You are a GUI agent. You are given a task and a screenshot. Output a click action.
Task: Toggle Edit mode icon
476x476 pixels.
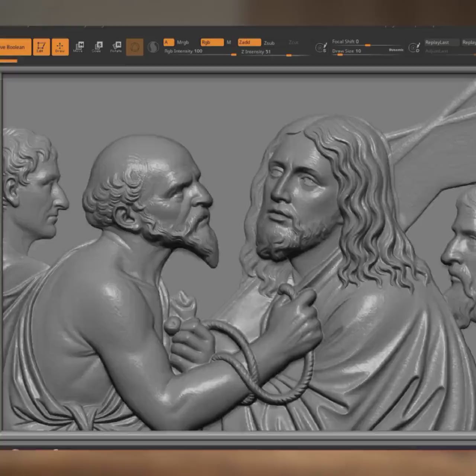[x=41, y=47]
